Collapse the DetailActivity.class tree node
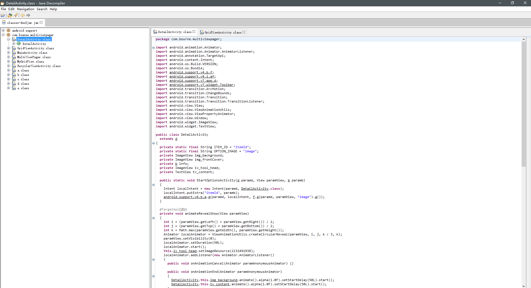 tap(8, 39)
